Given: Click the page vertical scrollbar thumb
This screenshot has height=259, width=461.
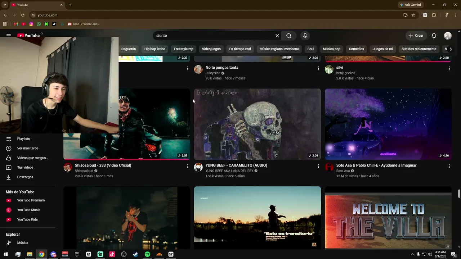Looking at the screenshot, I should pos(459,194).
